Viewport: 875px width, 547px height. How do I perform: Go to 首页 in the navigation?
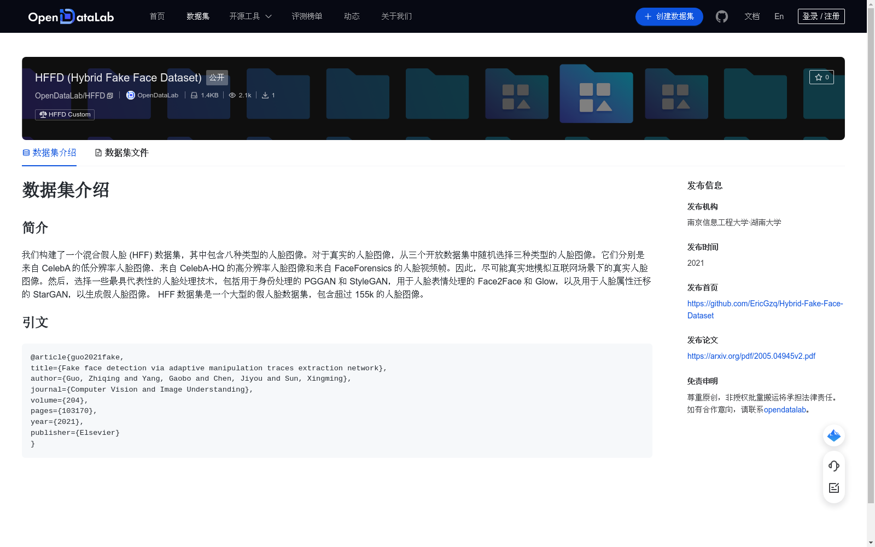tap(157, 16)
